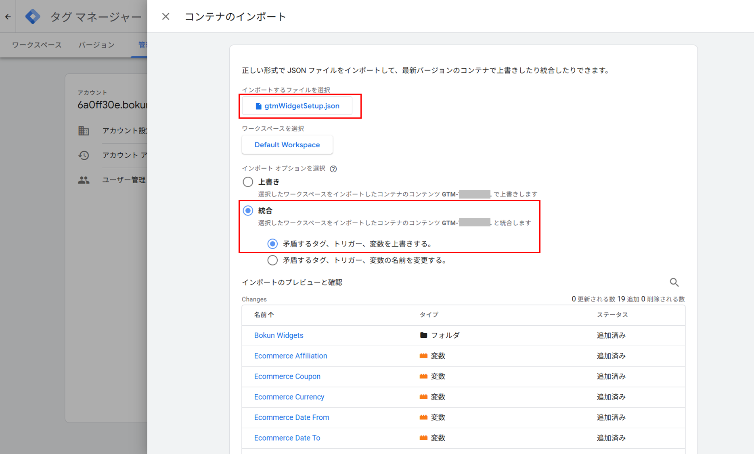Open the Ecommerce Date From link

click(291, 417)
